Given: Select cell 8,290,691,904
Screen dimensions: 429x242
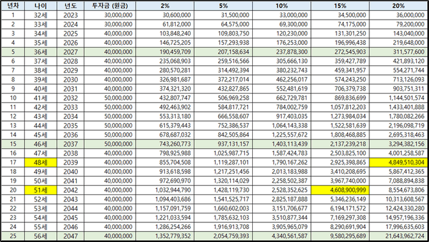Looking at the screenshot, I should tap(340, 227).
